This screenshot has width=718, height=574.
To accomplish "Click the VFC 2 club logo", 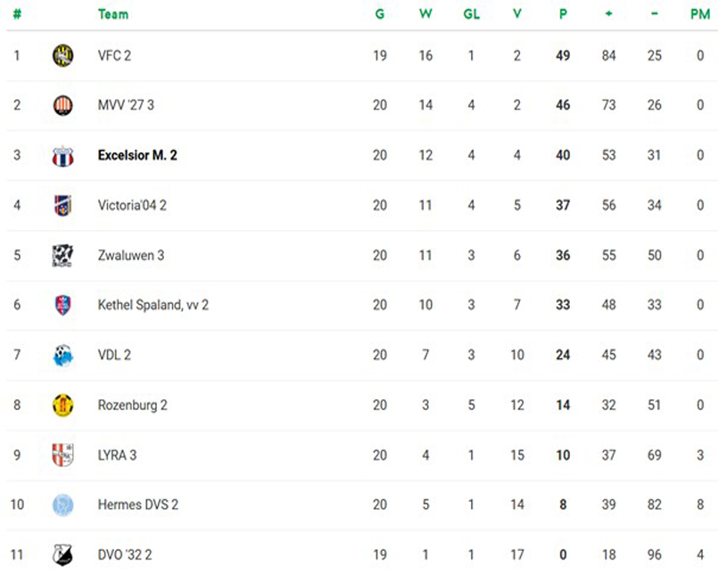I will [x=62, y=55].
